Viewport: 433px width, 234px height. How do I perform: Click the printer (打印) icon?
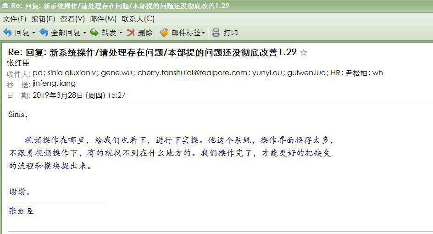(x=216, y=33)
